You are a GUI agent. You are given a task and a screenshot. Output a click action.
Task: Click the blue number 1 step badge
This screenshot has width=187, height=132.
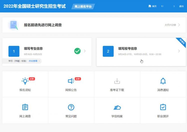coord(14,51)
